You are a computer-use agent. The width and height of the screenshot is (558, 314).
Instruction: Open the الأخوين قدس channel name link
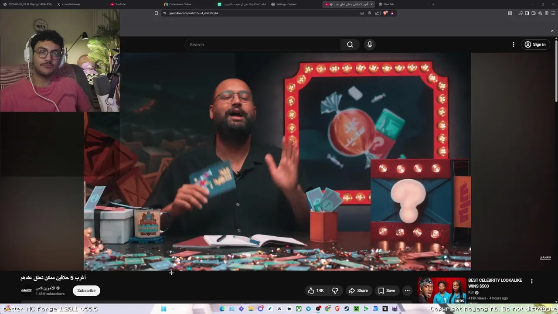click(x=45, y=288)
